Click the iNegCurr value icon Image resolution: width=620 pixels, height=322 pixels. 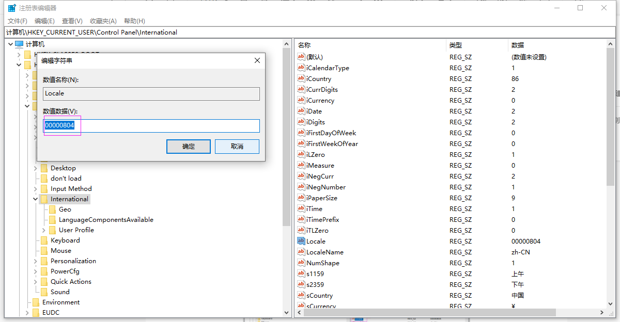click(301, 176)
